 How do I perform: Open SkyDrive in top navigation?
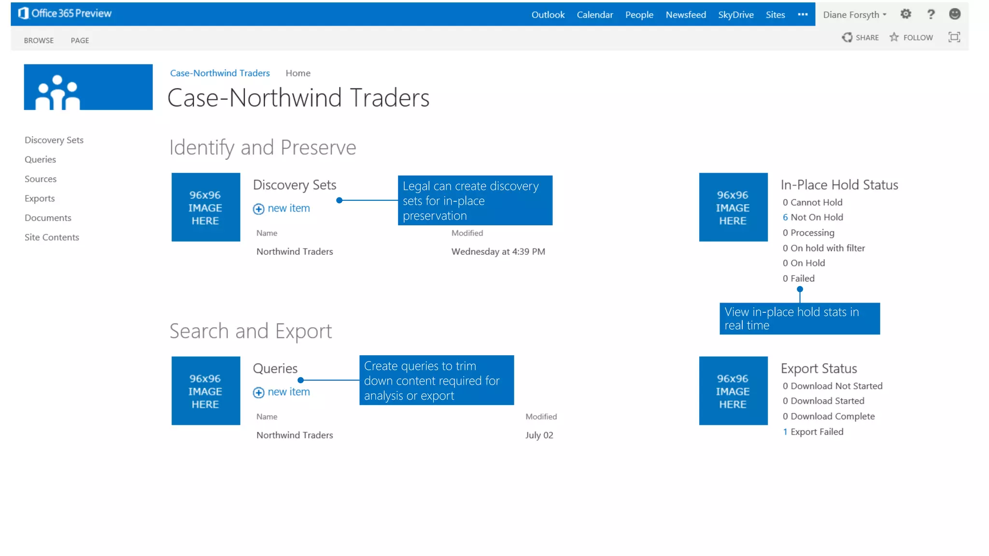[736, 14]
